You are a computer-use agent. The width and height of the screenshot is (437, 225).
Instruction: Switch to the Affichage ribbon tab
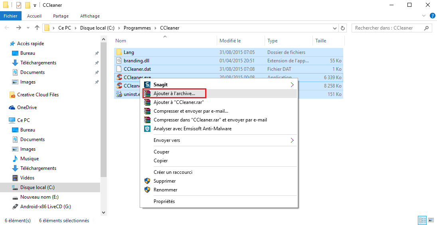(90, 16)
